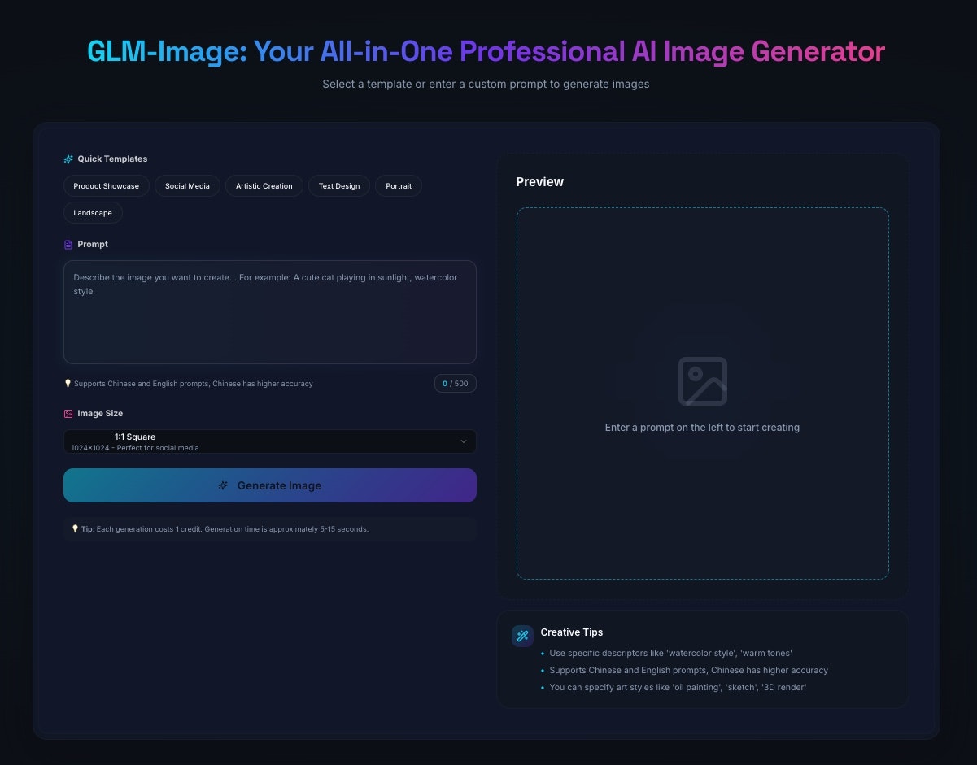
Task: Click the lightbulb icon in the credit cost tip
Action: (75, 528)
